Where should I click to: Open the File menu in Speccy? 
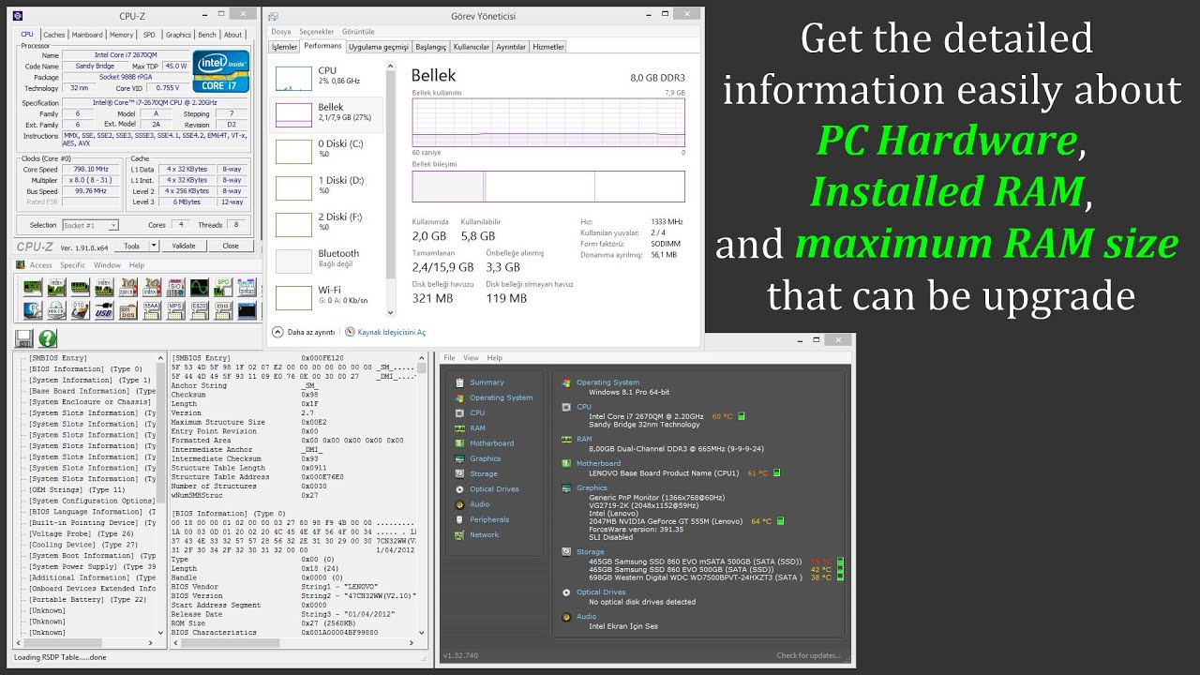(x=450, y=358)
